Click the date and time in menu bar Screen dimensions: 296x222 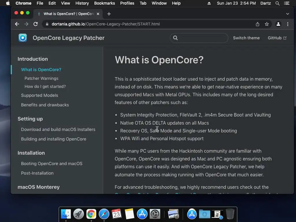coord(236,3)
